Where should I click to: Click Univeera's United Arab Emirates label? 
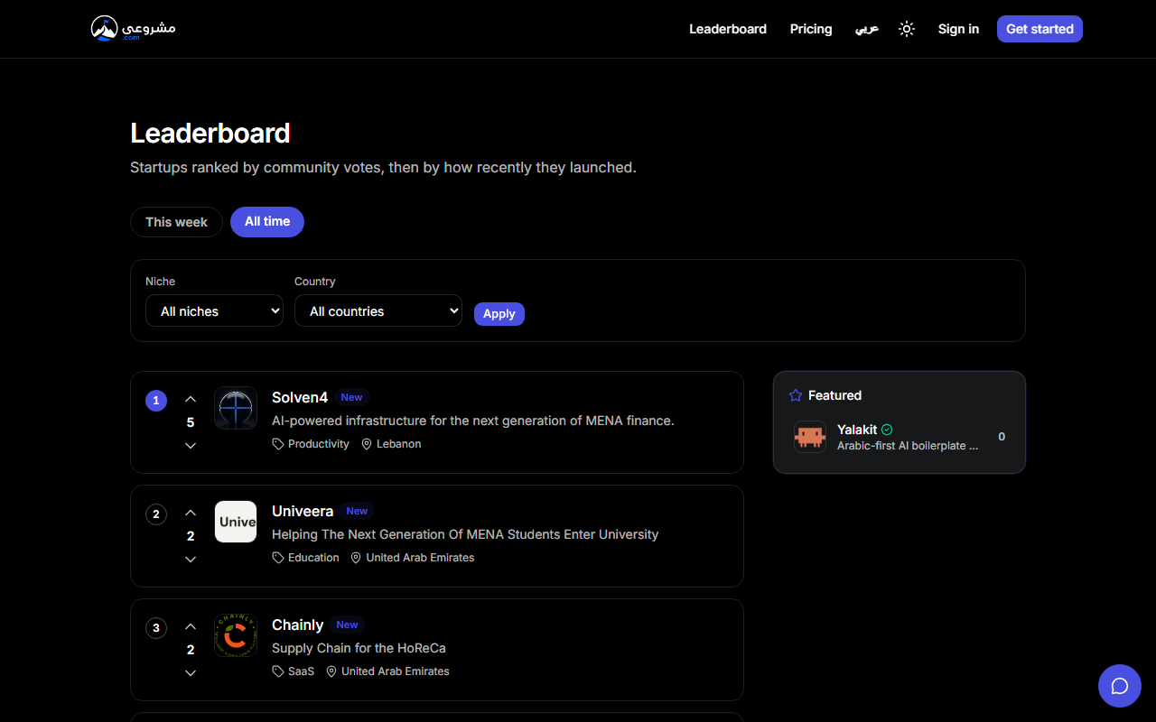(x=420, y=558)
